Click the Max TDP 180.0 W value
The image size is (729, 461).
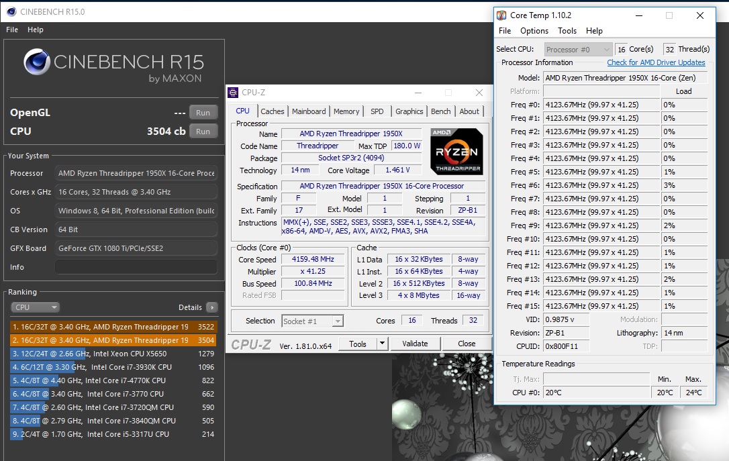tap(407, 146)
